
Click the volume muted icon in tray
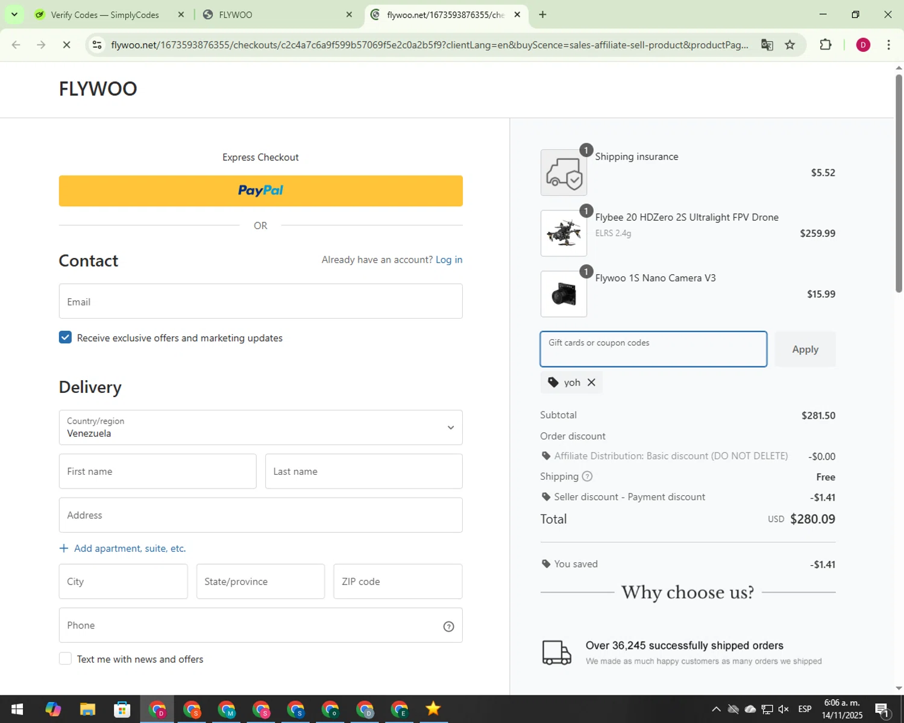[784, 709]
